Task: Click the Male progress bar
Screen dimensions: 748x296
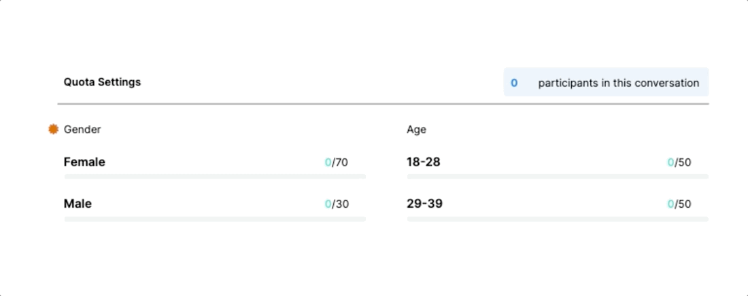Action: (x=215, y=219)
